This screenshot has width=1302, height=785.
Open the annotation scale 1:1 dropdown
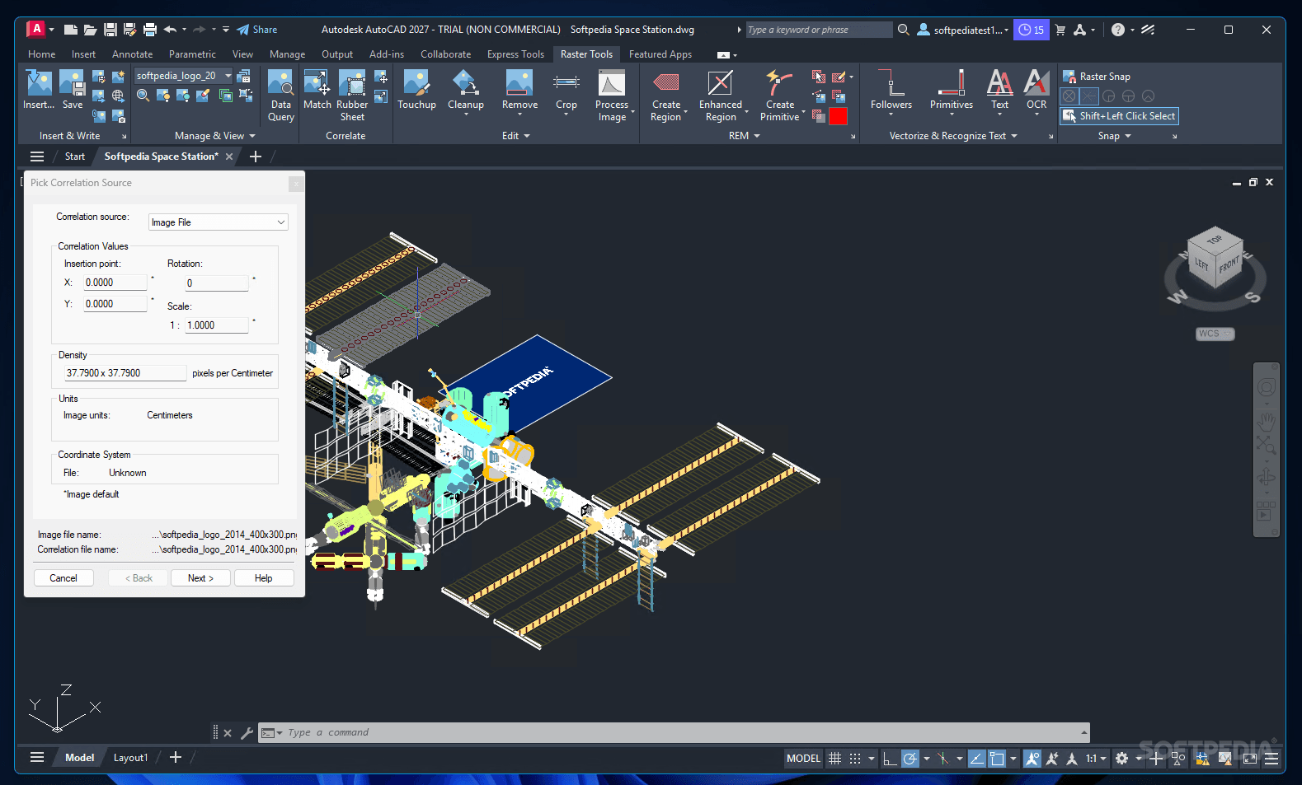point(1096,759)
